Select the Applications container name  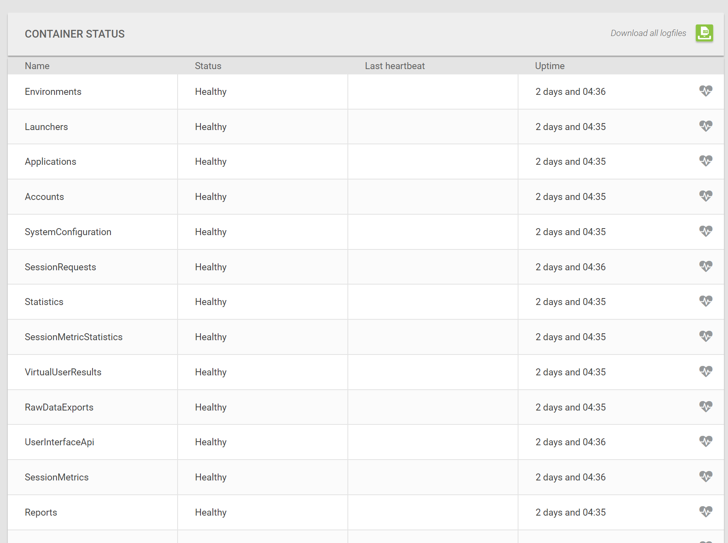coord(50,162)
